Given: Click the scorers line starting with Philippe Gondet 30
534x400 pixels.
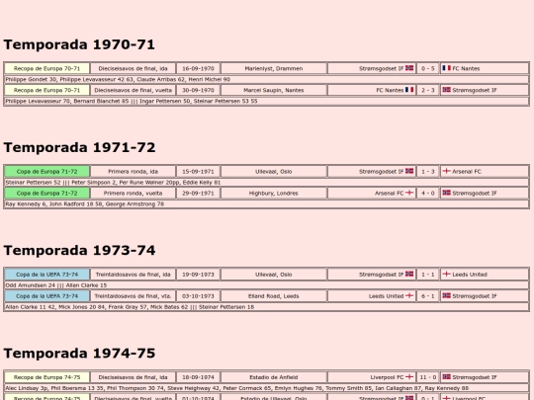Looking at the screenshot, I should click(x=267, y=79).
